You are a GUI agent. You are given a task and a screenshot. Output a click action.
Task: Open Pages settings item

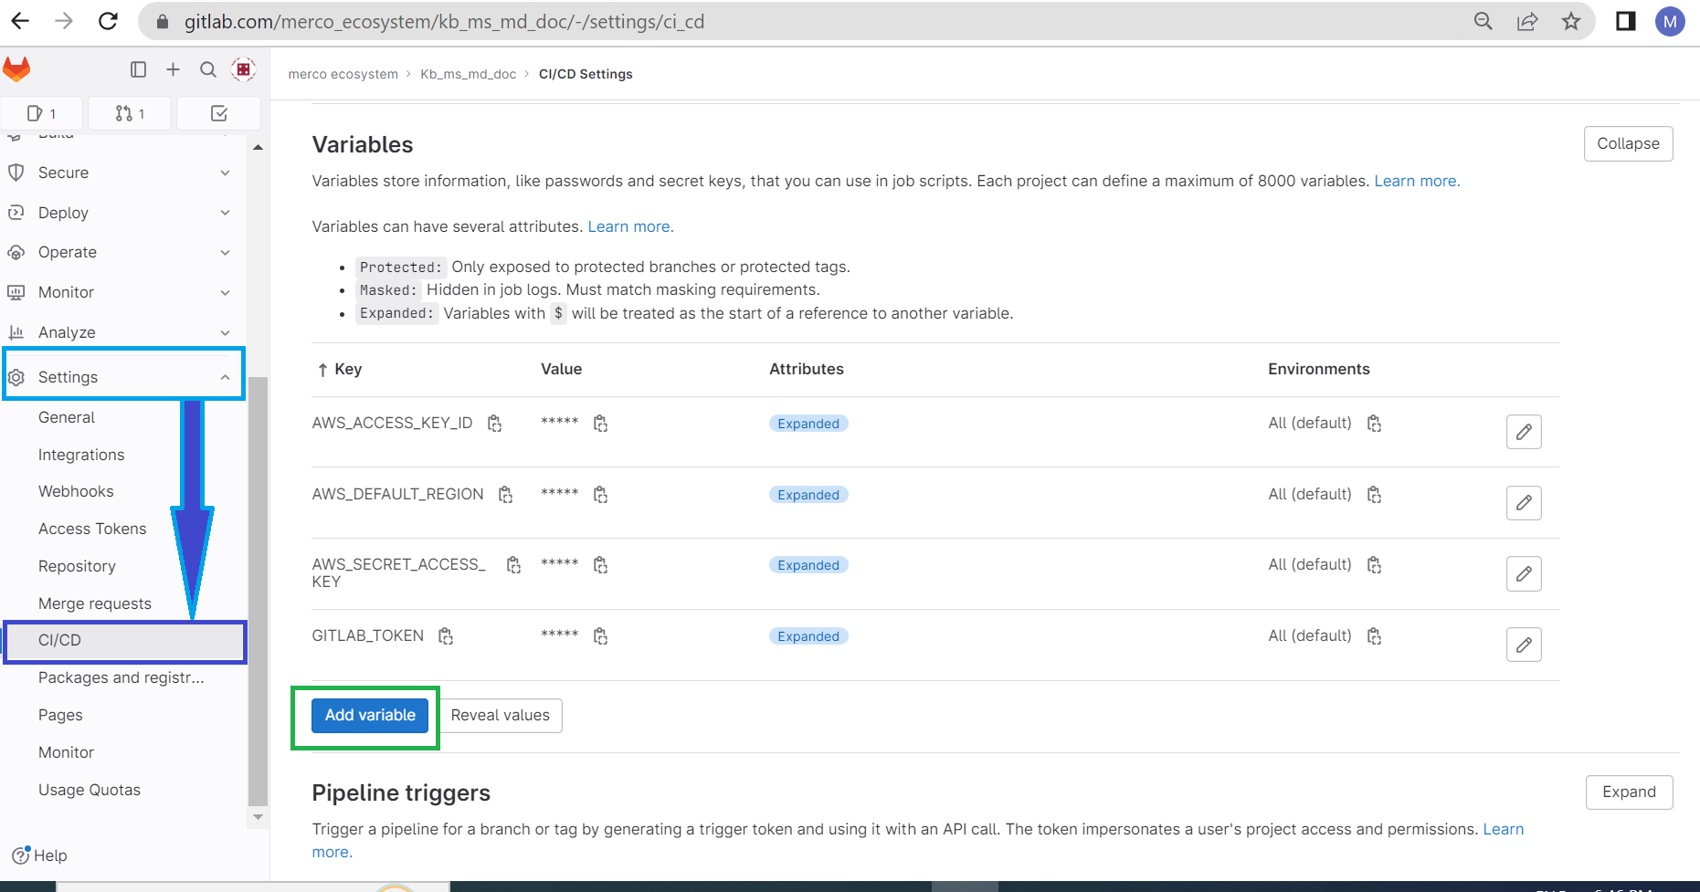60,715
